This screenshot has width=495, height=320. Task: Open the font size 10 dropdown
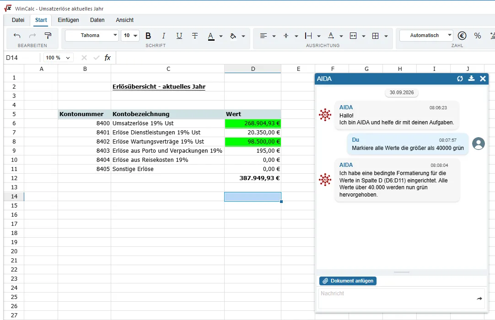[130, 35]
